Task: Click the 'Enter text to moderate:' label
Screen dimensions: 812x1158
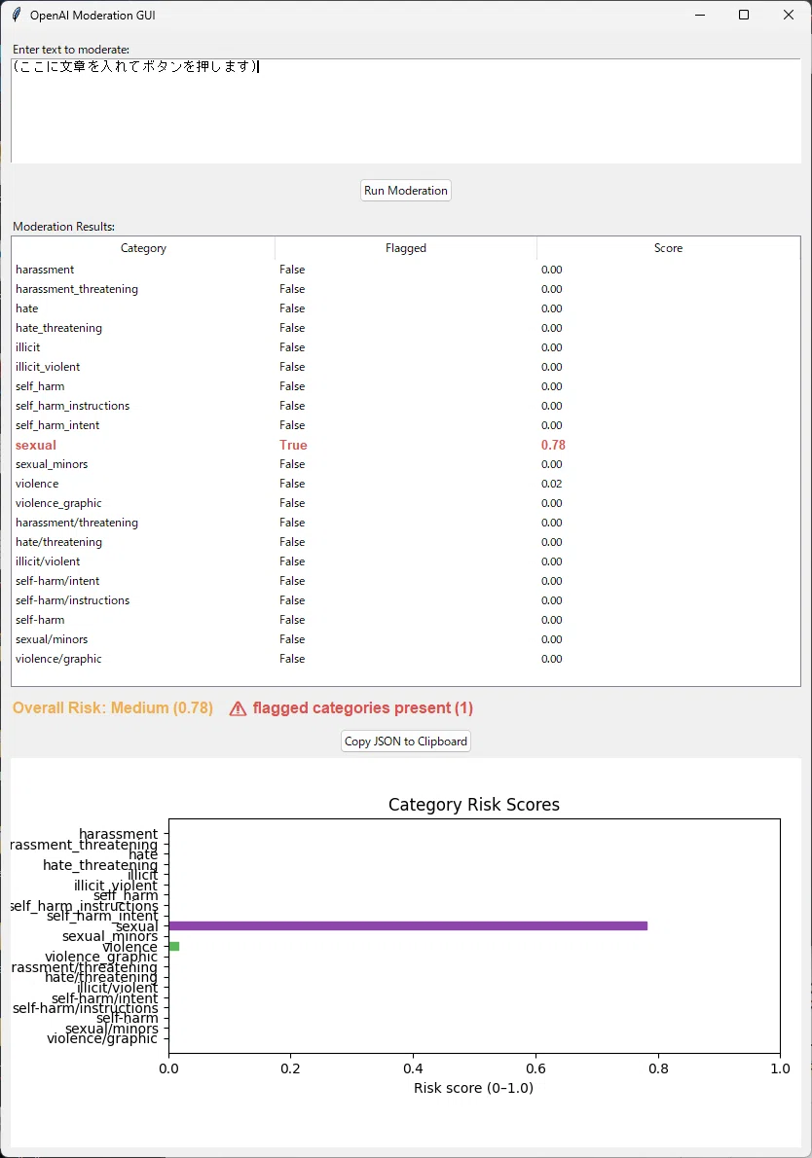Action: pyautogui.click(x=71, y=50)
